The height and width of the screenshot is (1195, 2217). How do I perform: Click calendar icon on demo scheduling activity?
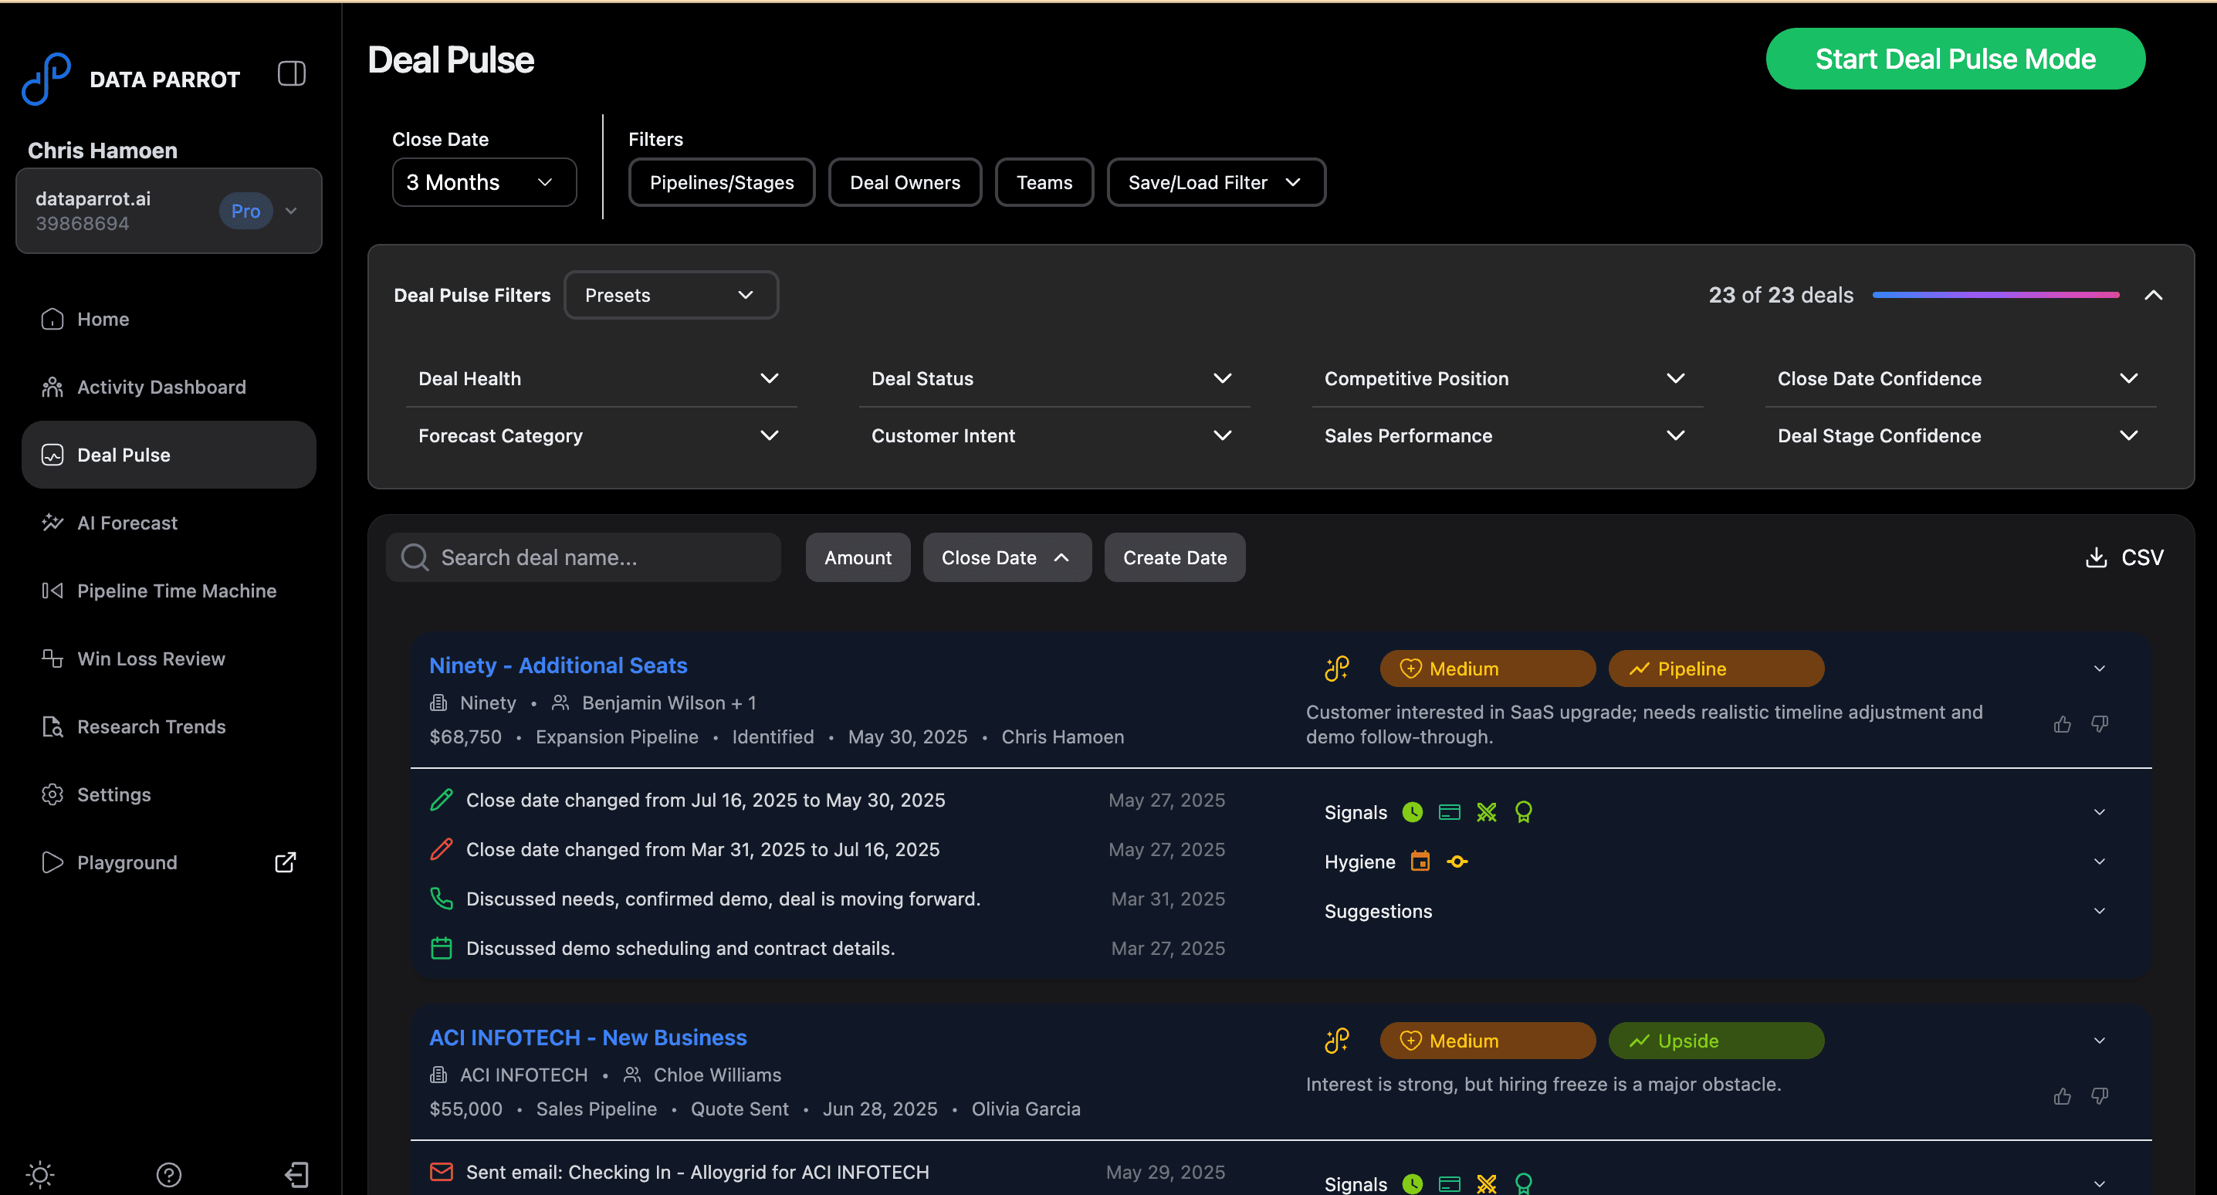pyautogui.click(x=442, y=948)
